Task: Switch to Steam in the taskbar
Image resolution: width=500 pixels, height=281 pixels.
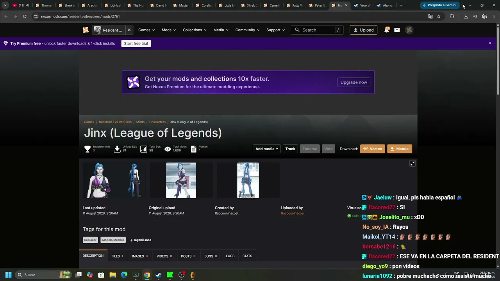Action: pyautogui.click(x=158, y=275)
